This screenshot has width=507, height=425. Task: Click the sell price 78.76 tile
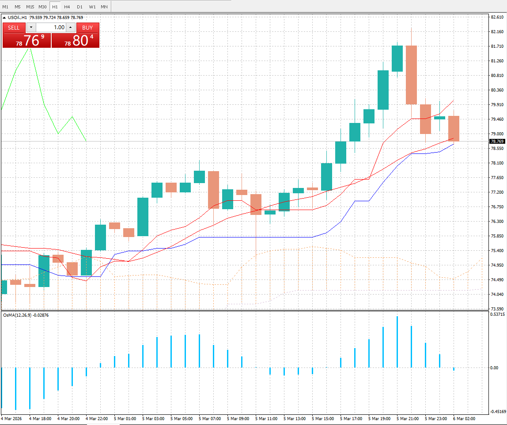point(26,41)
